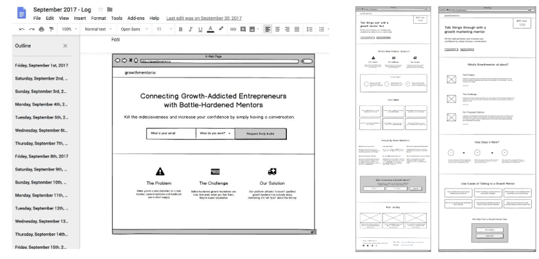Open line spacing options
Image resolution: width=539 pixels, height=259 pixels.
(x=309, y=29)
